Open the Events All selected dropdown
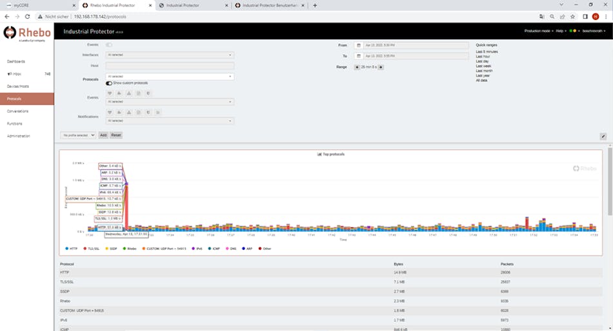Screen dimensions: 613x331 pos(170,102)
